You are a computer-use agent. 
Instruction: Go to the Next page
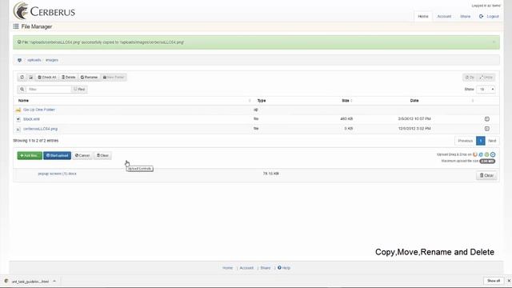pos(492,141)
